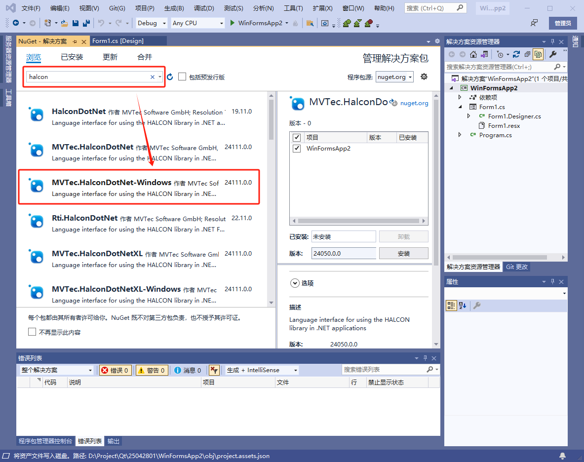Expand the Form1.cs node in Solution Explorer
The image size is (584, 462).
pos(460,107)
